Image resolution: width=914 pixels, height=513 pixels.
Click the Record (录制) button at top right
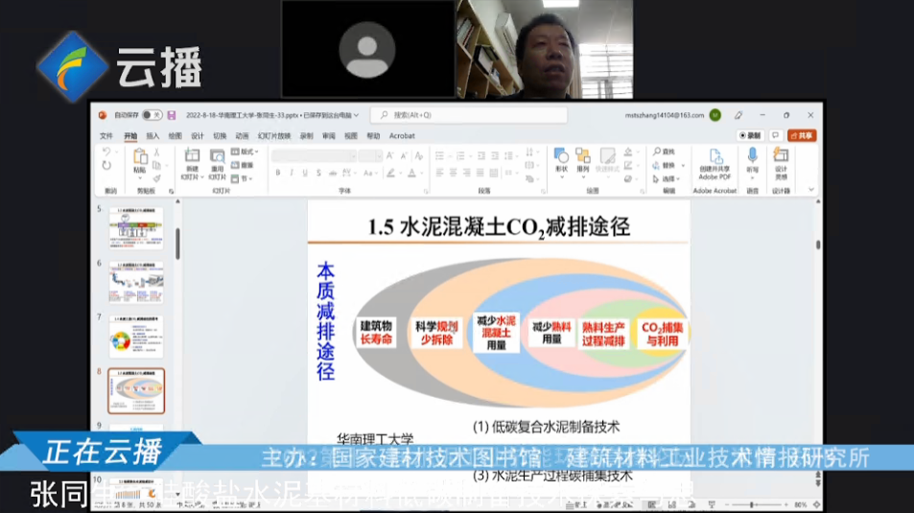click(750, 135)
